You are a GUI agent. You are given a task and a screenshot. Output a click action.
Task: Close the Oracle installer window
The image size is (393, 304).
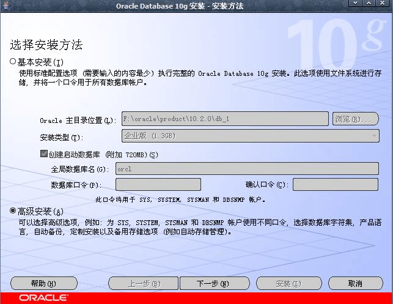point(382,3)
